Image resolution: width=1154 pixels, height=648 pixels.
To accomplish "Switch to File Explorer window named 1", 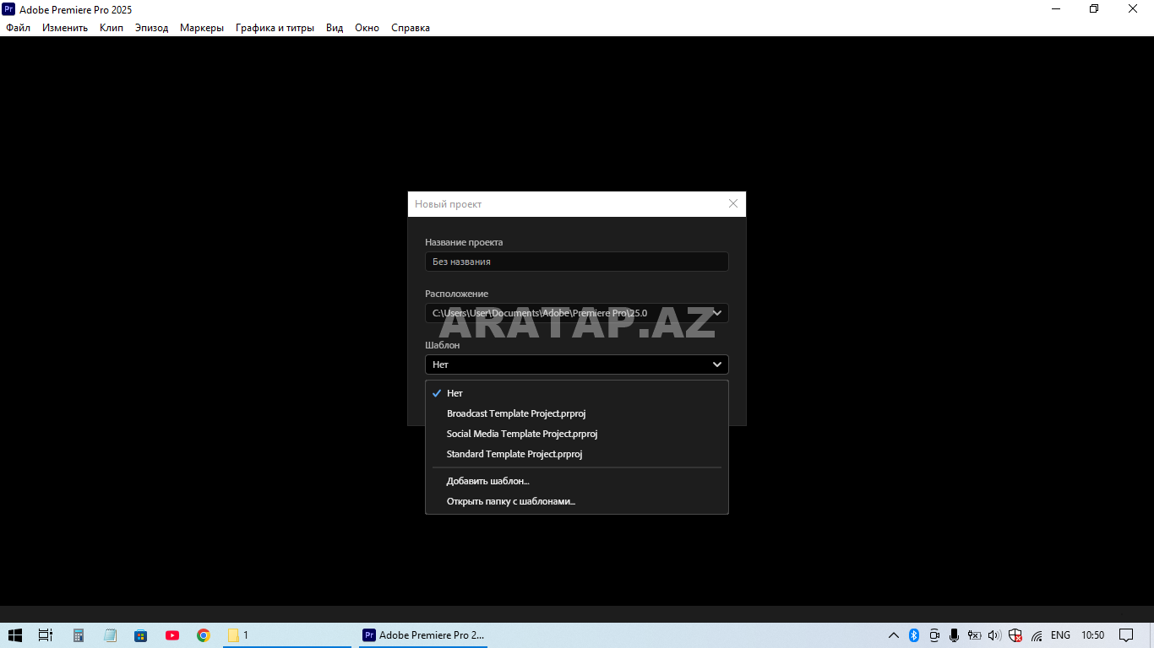I will click(286, 635).
